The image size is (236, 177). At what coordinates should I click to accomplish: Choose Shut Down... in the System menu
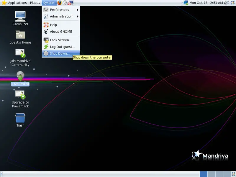tap(61, 53)
